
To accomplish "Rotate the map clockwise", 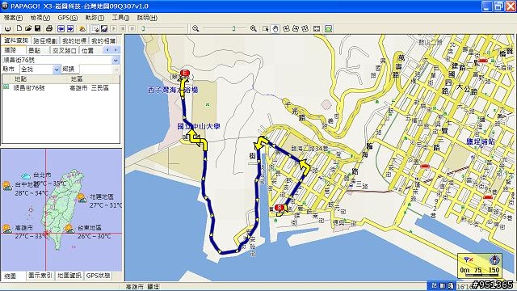I will [x=296, y=29].
